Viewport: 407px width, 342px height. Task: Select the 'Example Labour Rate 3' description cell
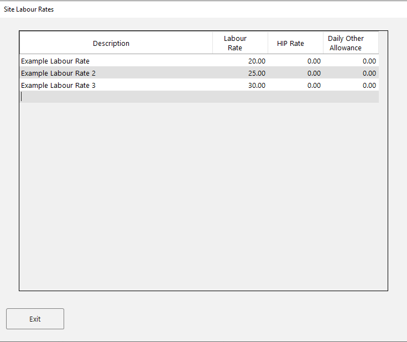click(116, 85)
